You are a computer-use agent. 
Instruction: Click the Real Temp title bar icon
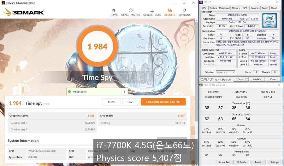tap(201, 85)
